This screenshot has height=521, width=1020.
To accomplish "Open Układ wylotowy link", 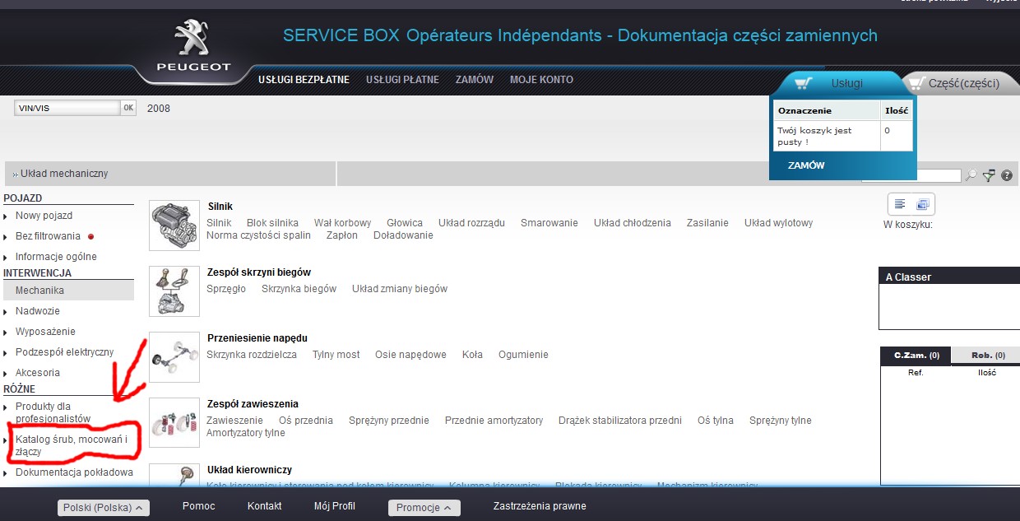I will point(778,223).
